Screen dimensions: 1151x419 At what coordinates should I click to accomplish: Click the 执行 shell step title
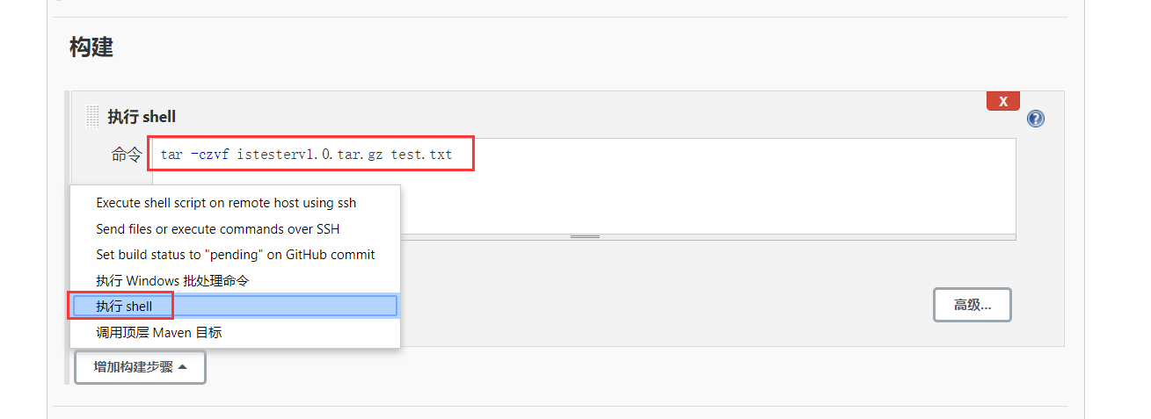(142, 117)
